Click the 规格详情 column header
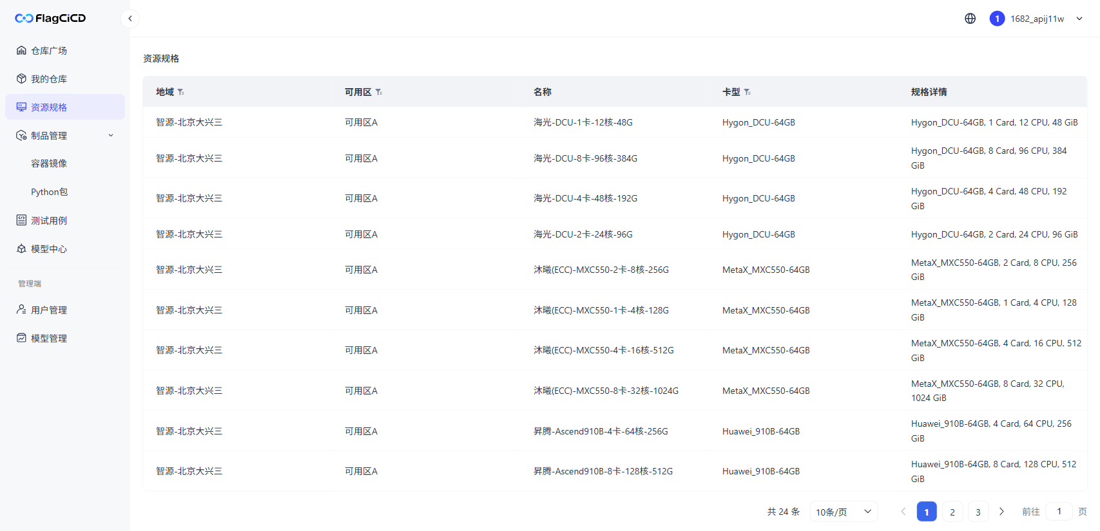The image size is (1100, 531). point(929,92)
